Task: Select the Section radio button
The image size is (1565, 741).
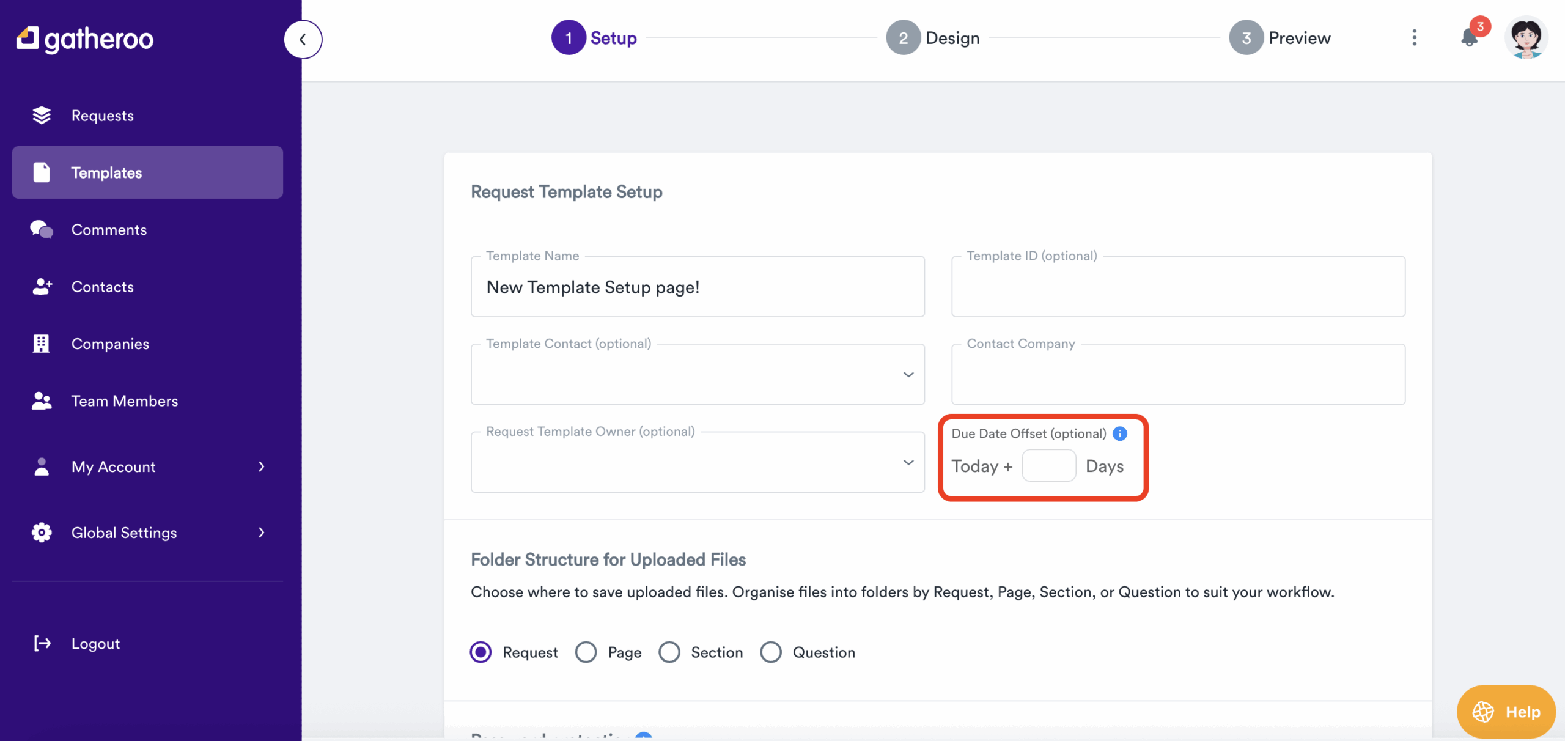Action: click(669, 652)
